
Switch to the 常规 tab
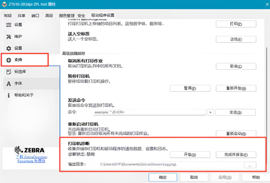[8, 16]
